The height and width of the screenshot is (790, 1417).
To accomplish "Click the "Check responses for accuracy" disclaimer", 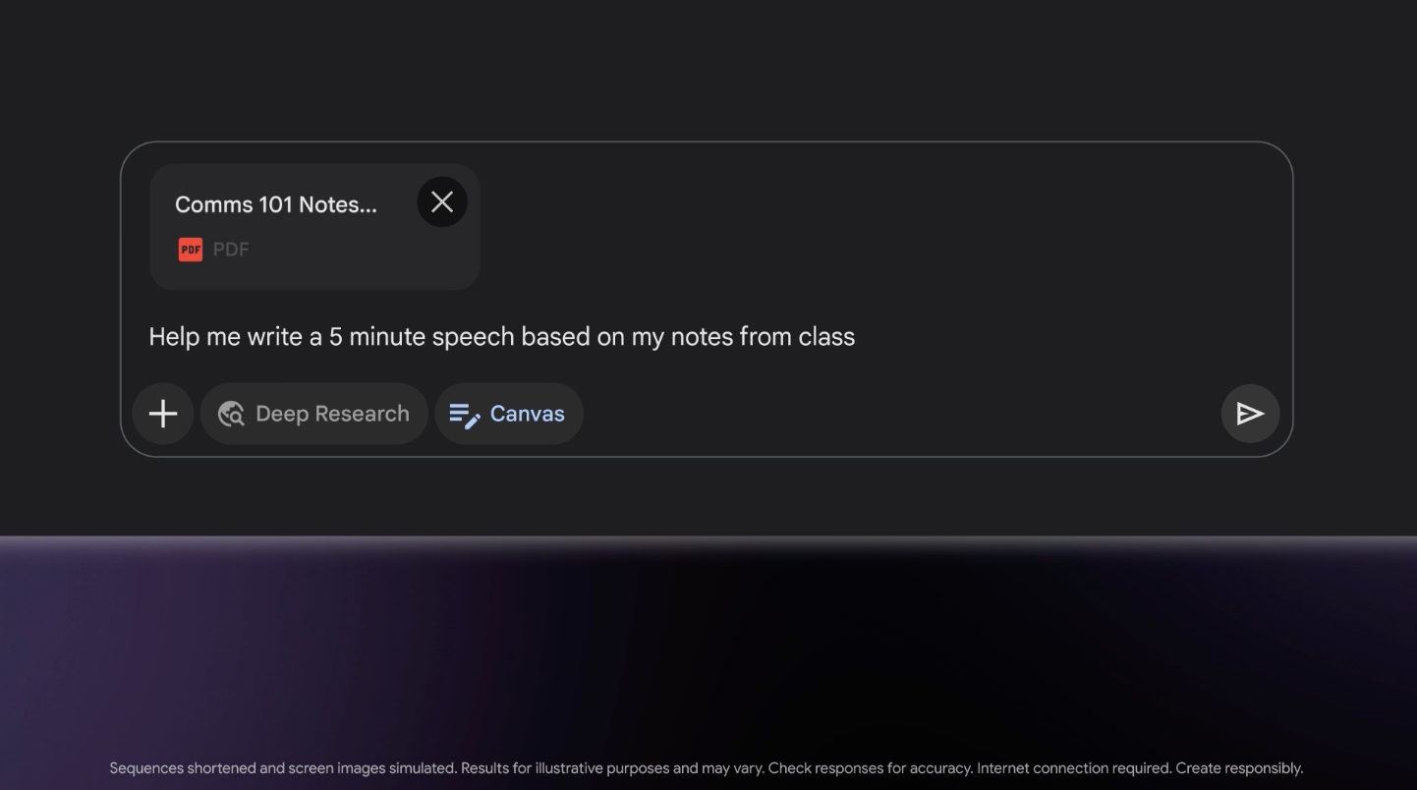I will (870, 768).
